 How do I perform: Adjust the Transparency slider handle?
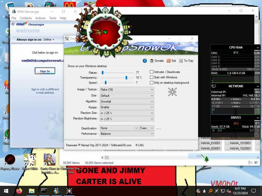[126, 78]
